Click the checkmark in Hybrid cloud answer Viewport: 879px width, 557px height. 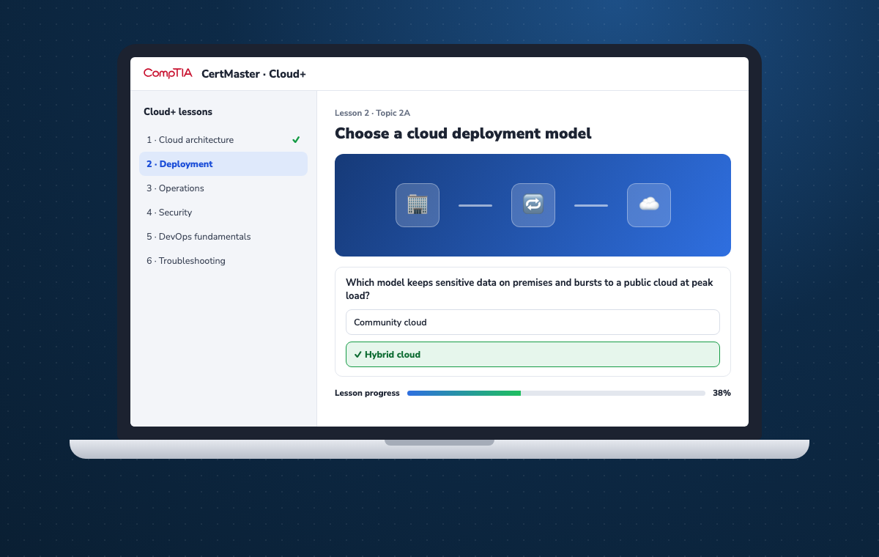coord(358,355)
